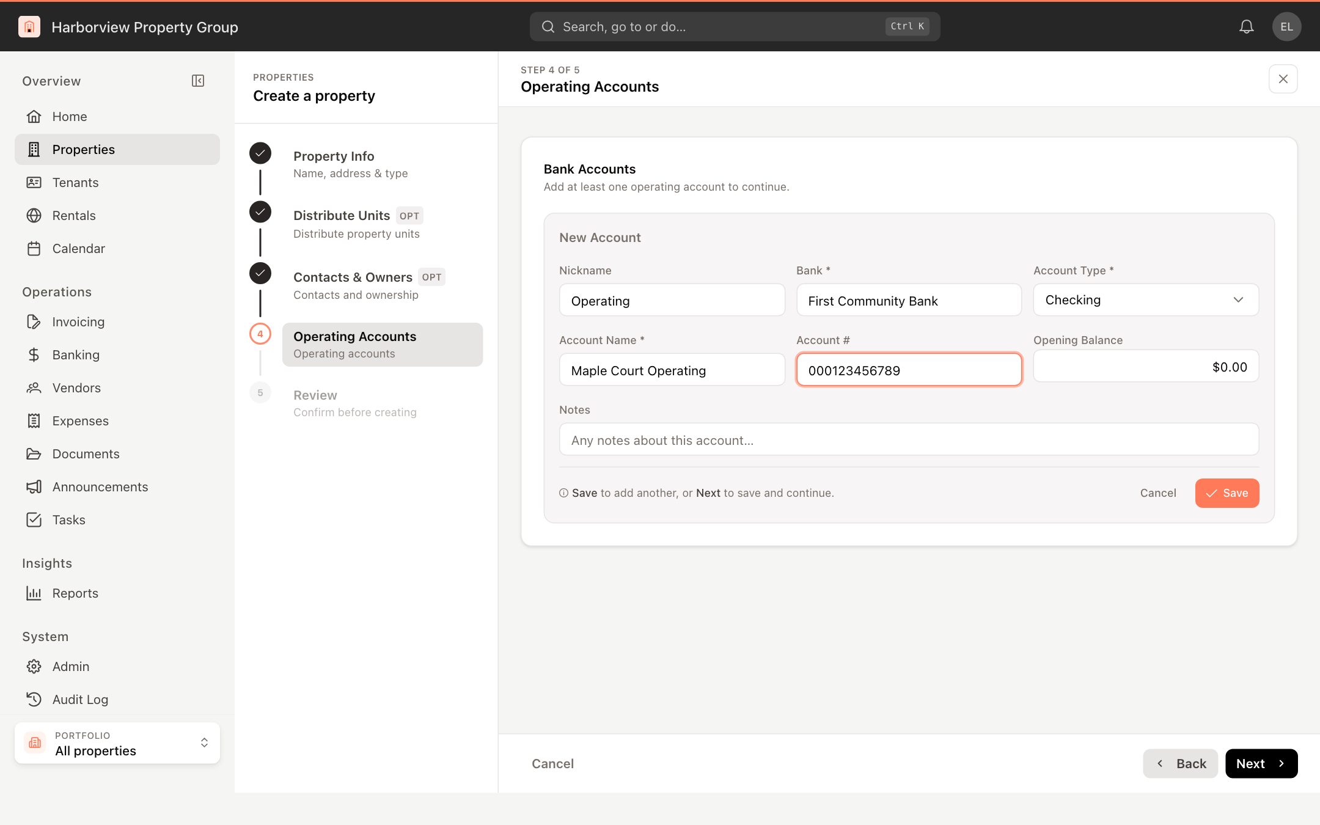The height and width of the screenshot is (825, 1320).
Task: Click the search magnifier icon
Action: pyautogui.click(x=548, y=27)
